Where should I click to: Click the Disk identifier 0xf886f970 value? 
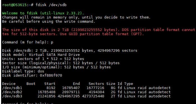[51, 75]
